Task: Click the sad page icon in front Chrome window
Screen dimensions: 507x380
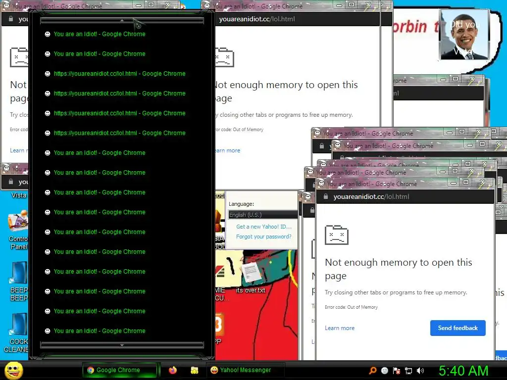Action: coord(336,235)
